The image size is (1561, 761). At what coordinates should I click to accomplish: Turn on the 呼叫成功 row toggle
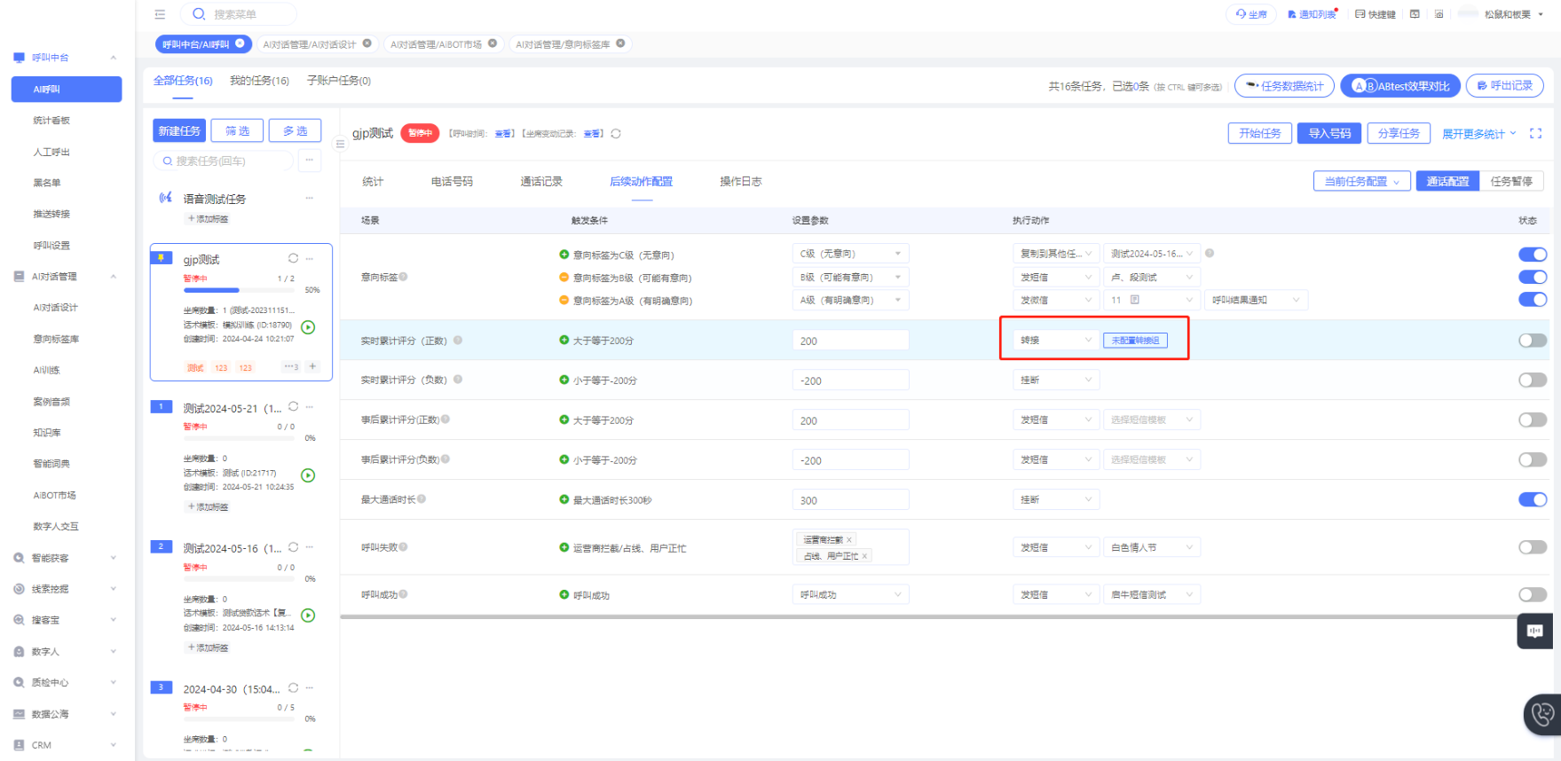(1532, 594)
